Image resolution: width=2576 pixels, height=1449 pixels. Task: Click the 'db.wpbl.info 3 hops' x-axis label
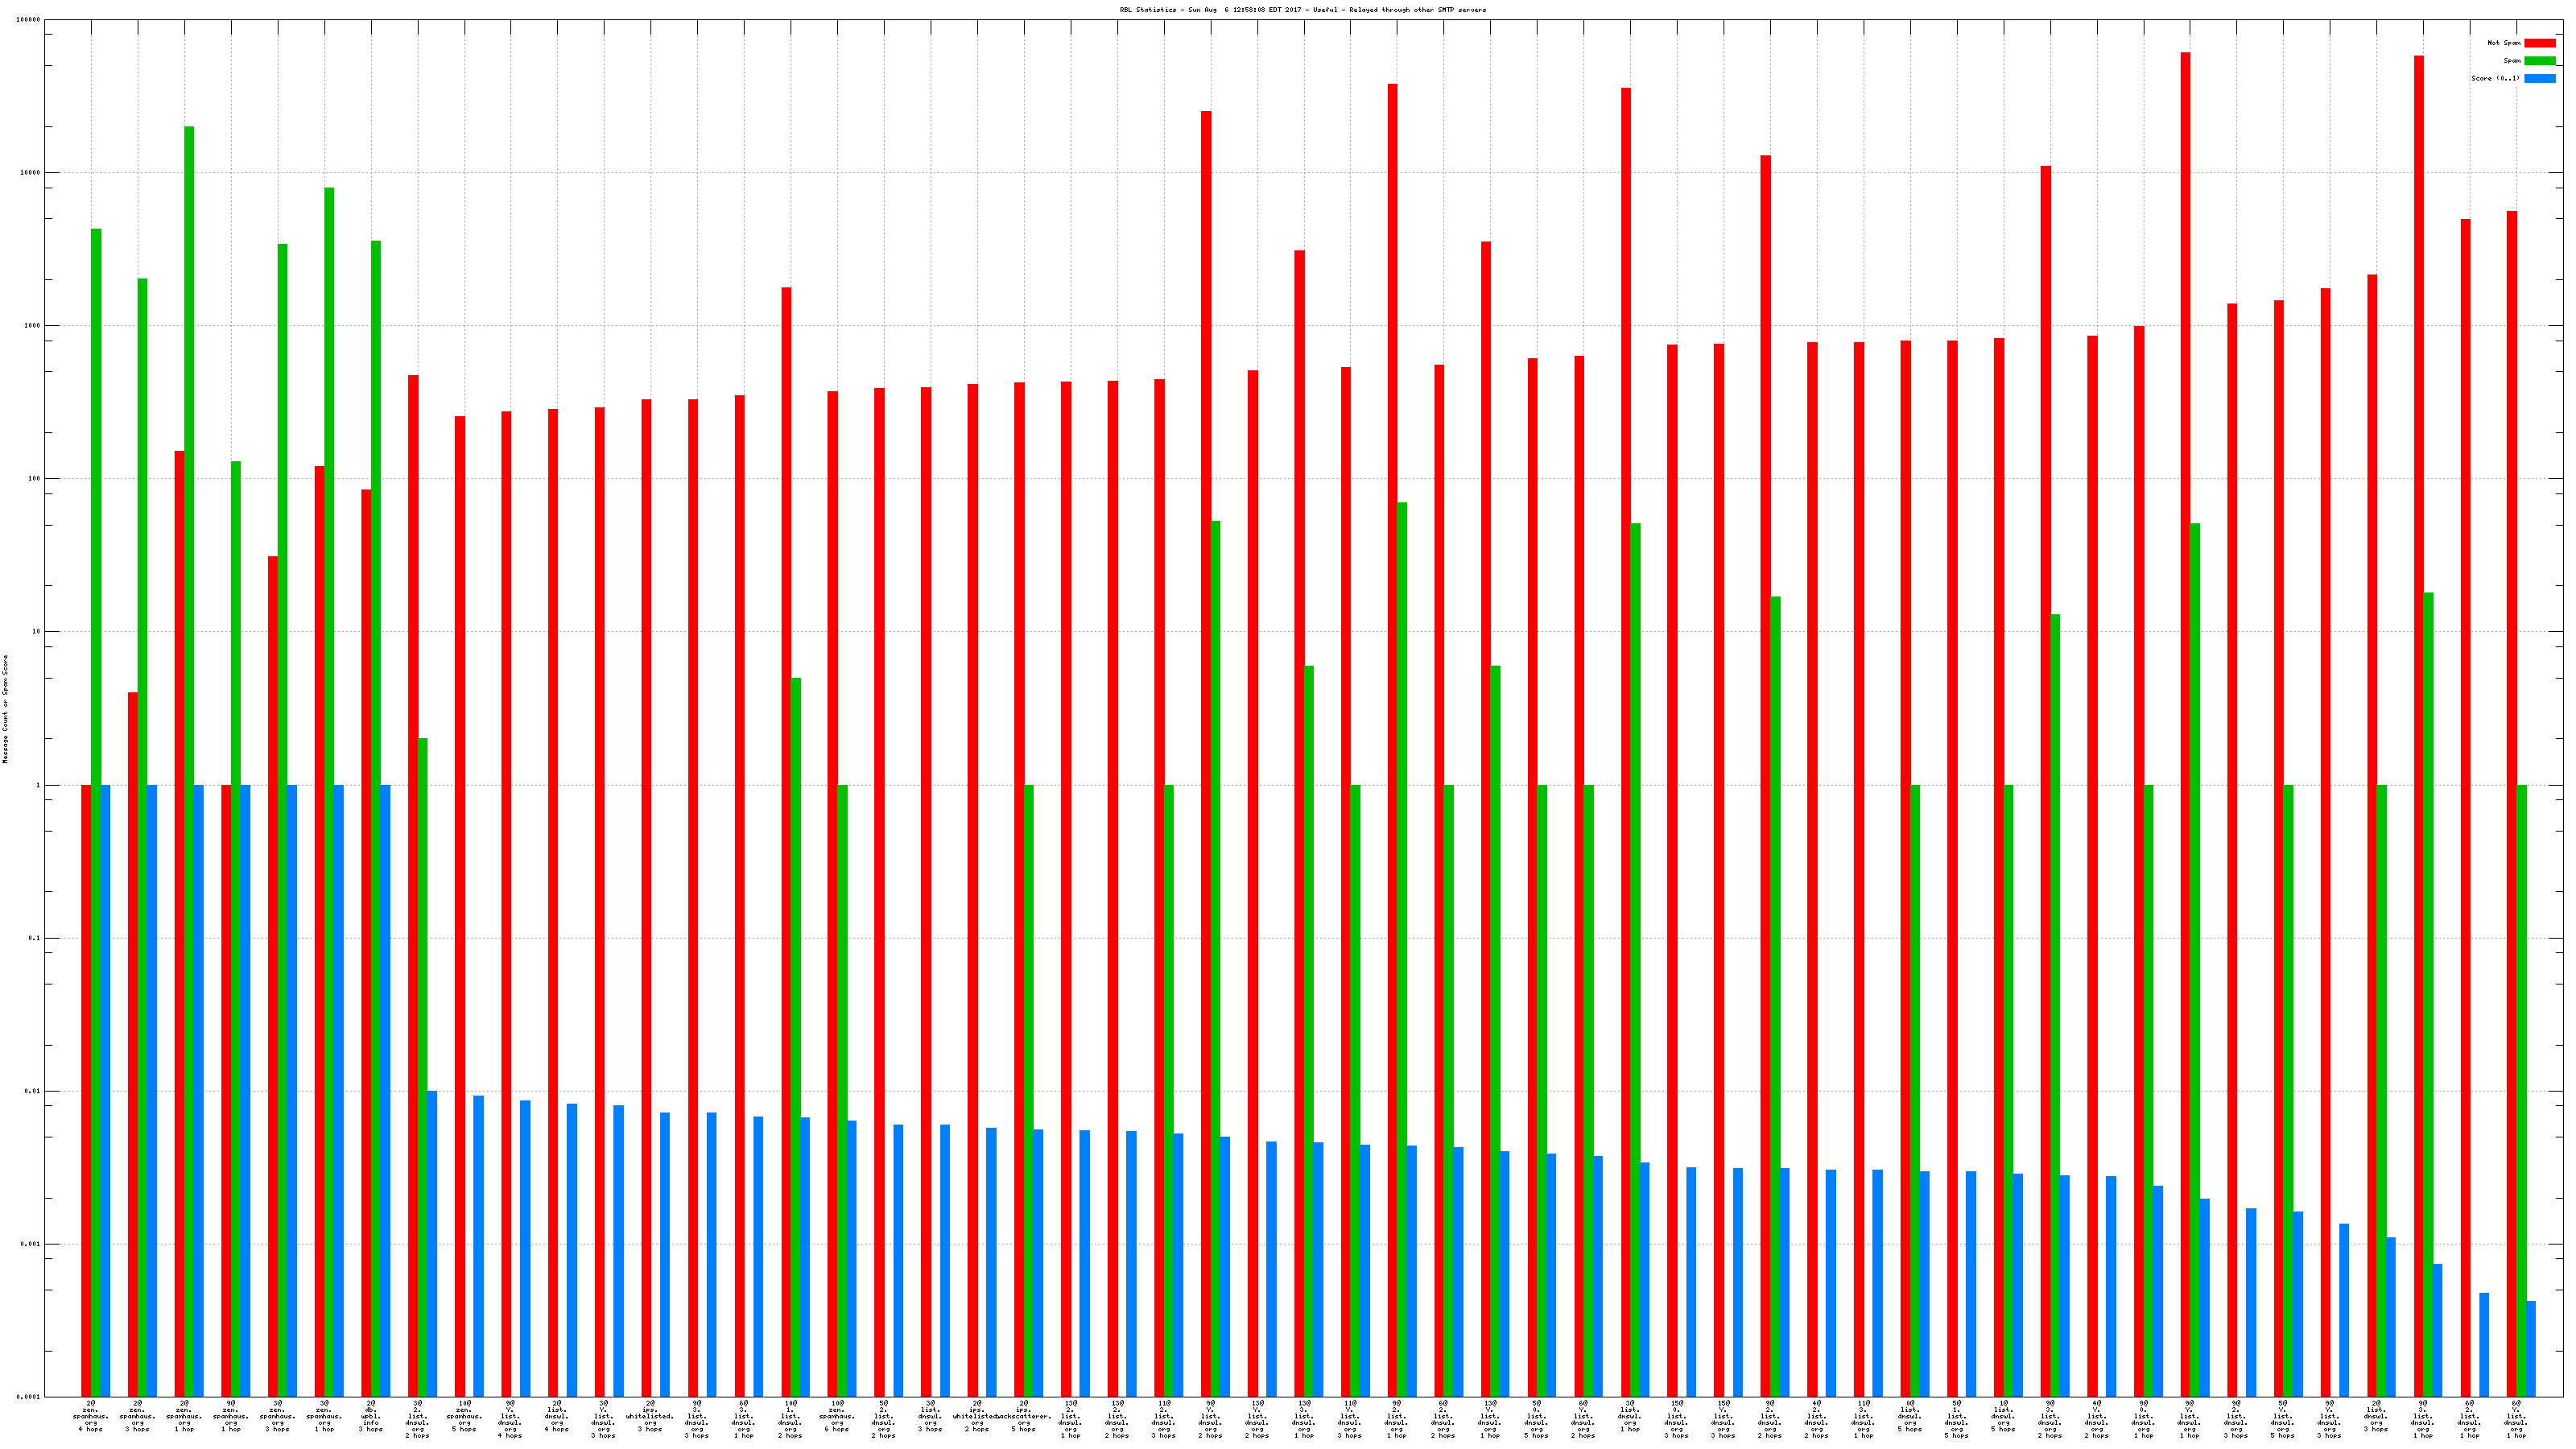371,1416
